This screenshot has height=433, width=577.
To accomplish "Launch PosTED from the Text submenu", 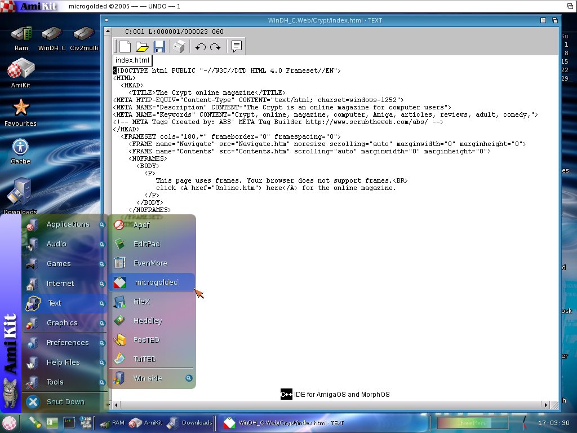I will point(152,340).
